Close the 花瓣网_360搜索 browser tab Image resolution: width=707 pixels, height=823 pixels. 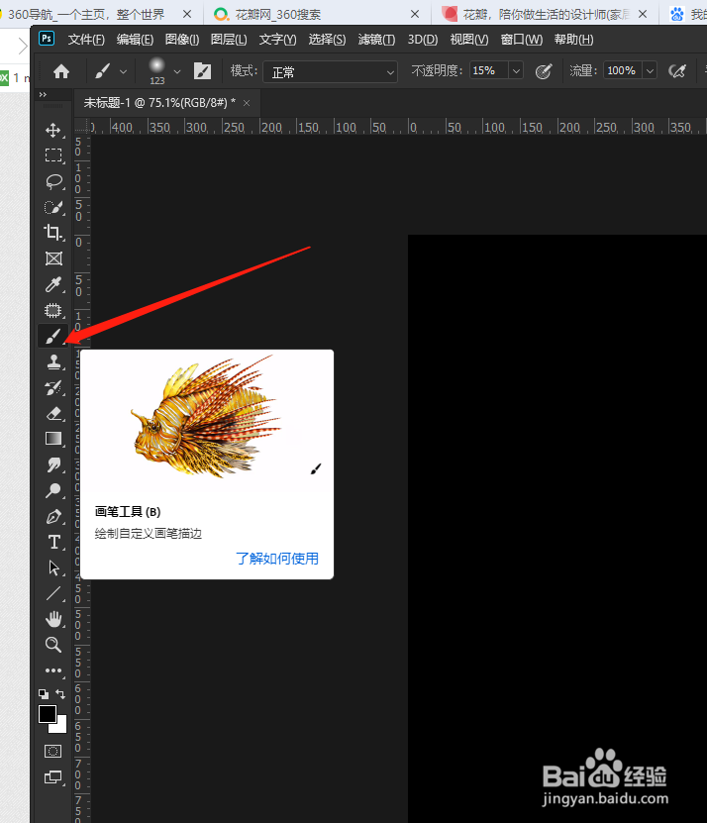click(415, 14)
